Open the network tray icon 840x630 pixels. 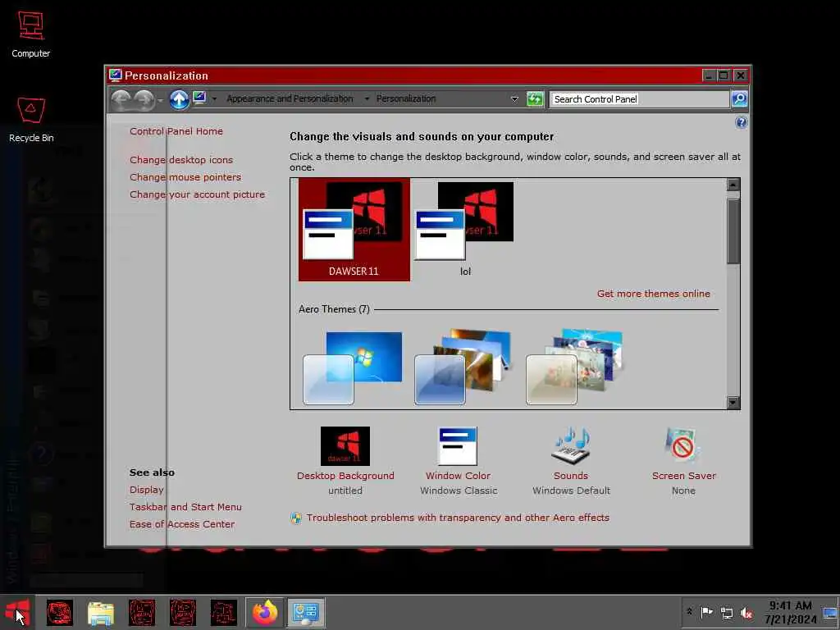[727, 613]
